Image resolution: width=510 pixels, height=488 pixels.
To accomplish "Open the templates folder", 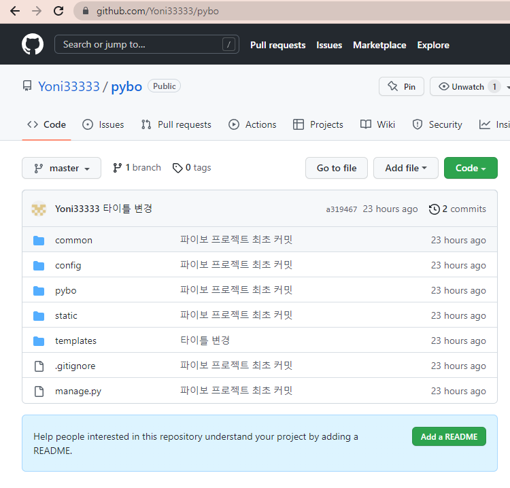I will (75, 341).
